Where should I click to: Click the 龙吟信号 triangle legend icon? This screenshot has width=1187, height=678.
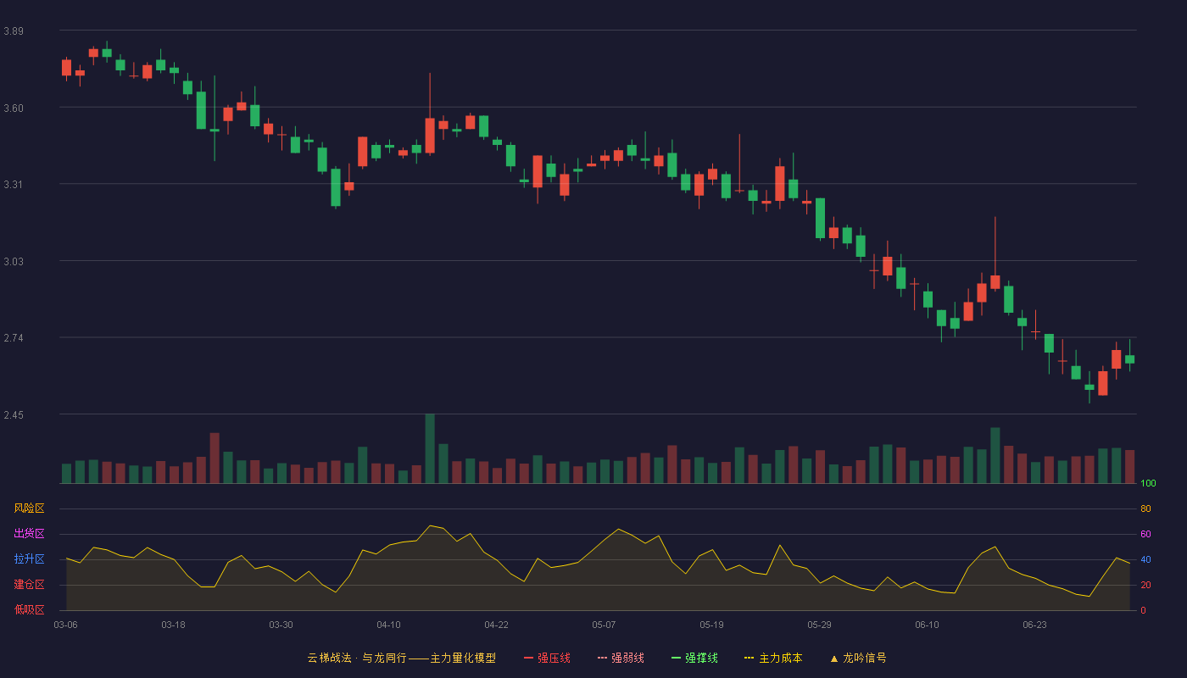point(833,658)
